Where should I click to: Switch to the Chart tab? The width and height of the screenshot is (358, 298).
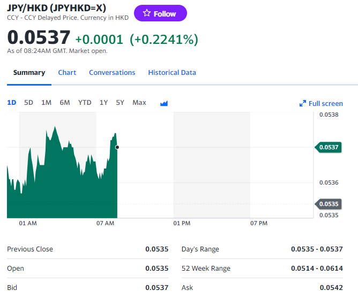click(67, 73)
